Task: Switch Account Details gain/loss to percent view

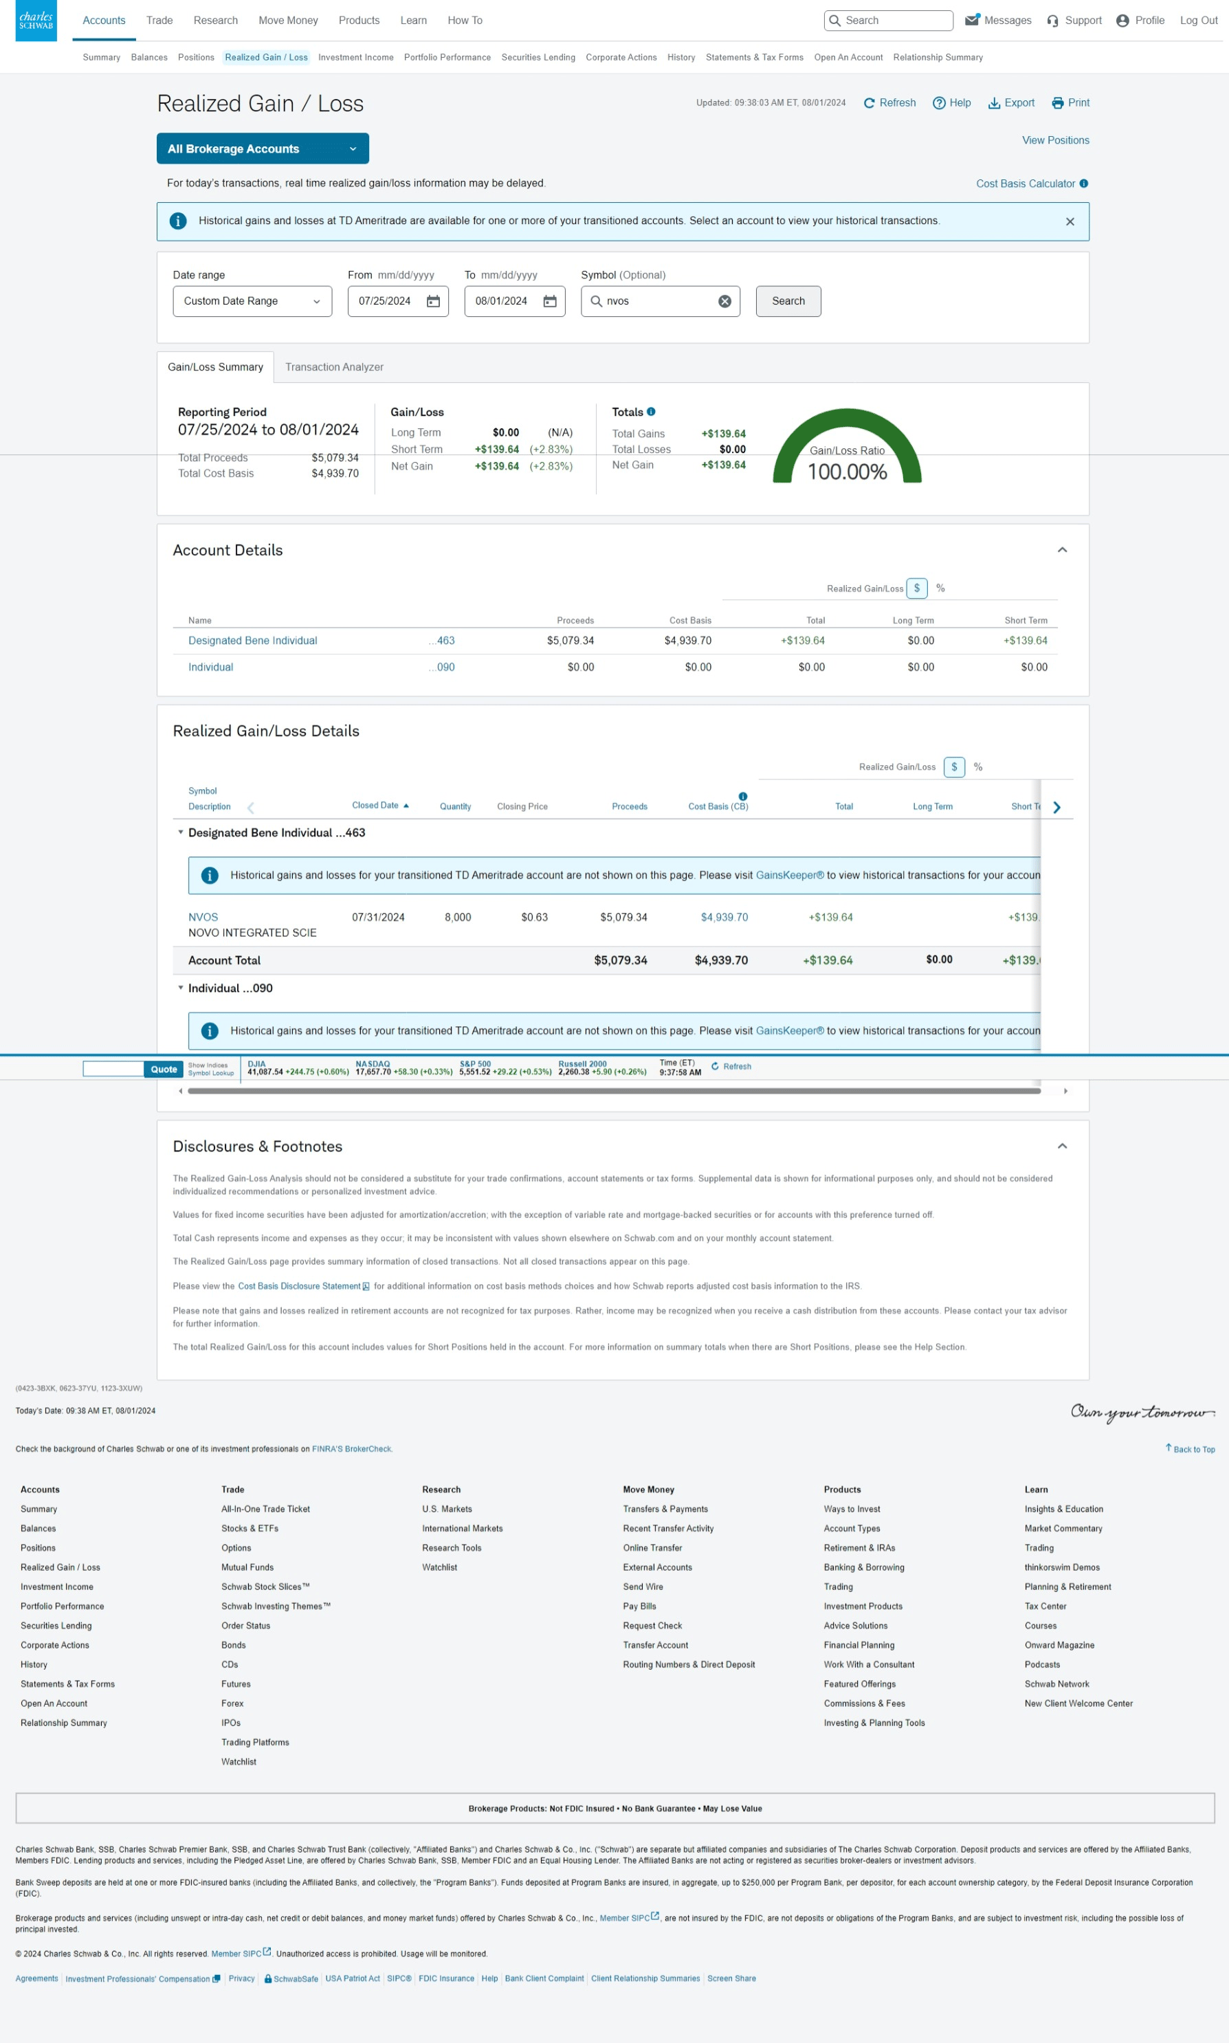Action: point(941,589)
